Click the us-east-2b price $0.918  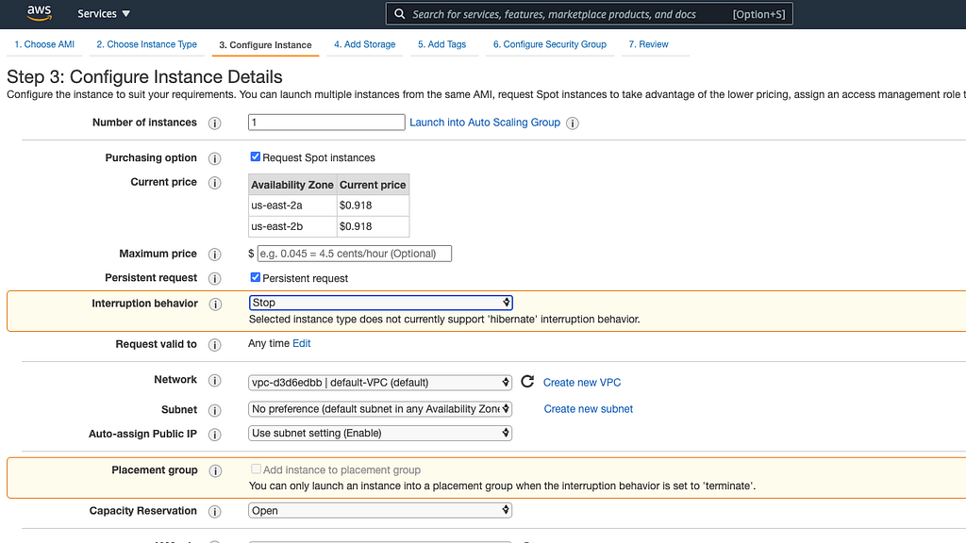pos(373,226)
